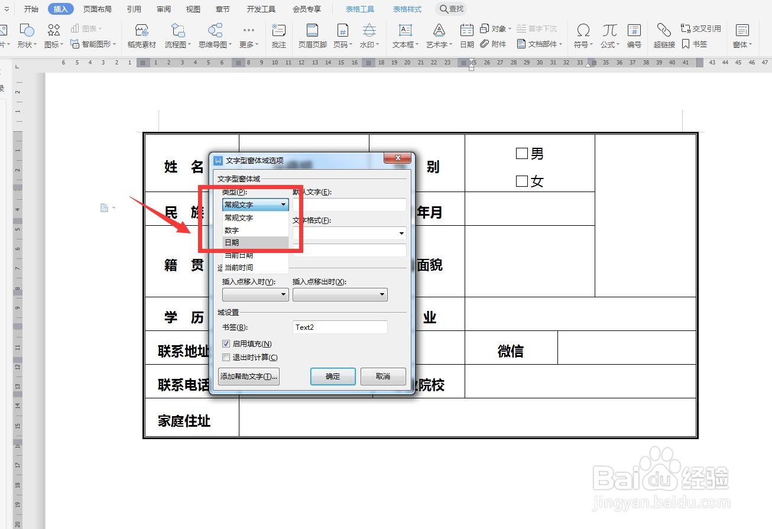Open 文档部件 document parts
772x529 pixels.
point(539,44)
